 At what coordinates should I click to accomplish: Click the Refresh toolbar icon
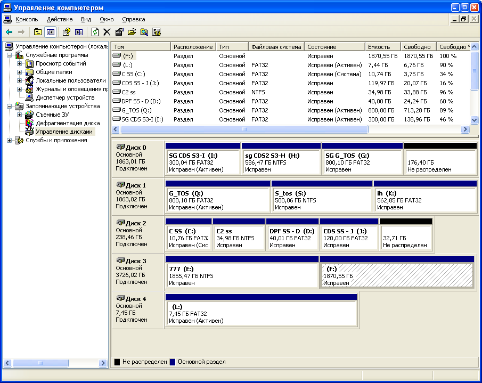(95, 31)
